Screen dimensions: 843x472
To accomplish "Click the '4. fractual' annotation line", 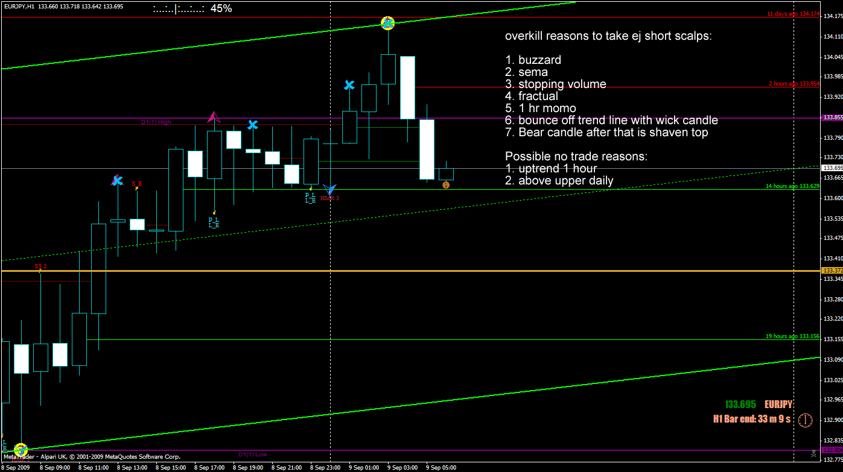I will tap(532, 96).
